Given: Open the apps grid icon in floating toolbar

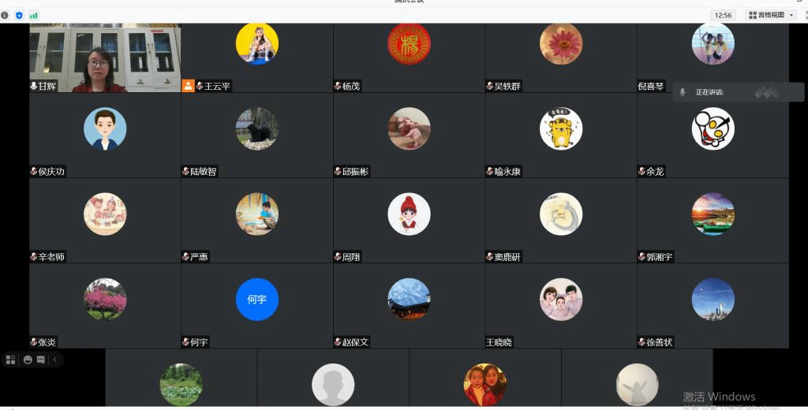Looking at the screenshot, I should [11, 360].
